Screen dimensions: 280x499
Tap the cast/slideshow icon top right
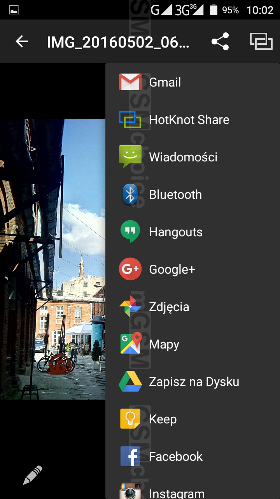261,42
